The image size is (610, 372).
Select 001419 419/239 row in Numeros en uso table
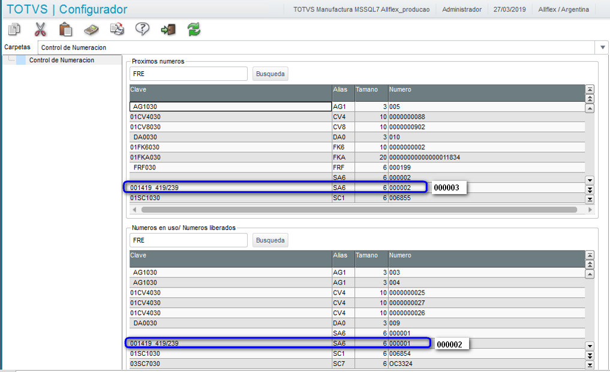357,343
